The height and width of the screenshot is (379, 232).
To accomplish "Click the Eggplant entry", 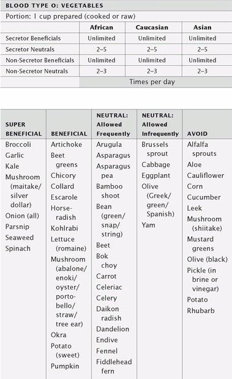I will coord(156,175).
